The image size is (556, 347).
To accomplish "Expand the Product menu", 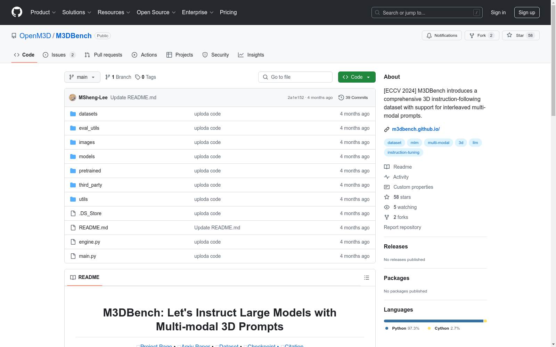I will click(x=43, y=12).
